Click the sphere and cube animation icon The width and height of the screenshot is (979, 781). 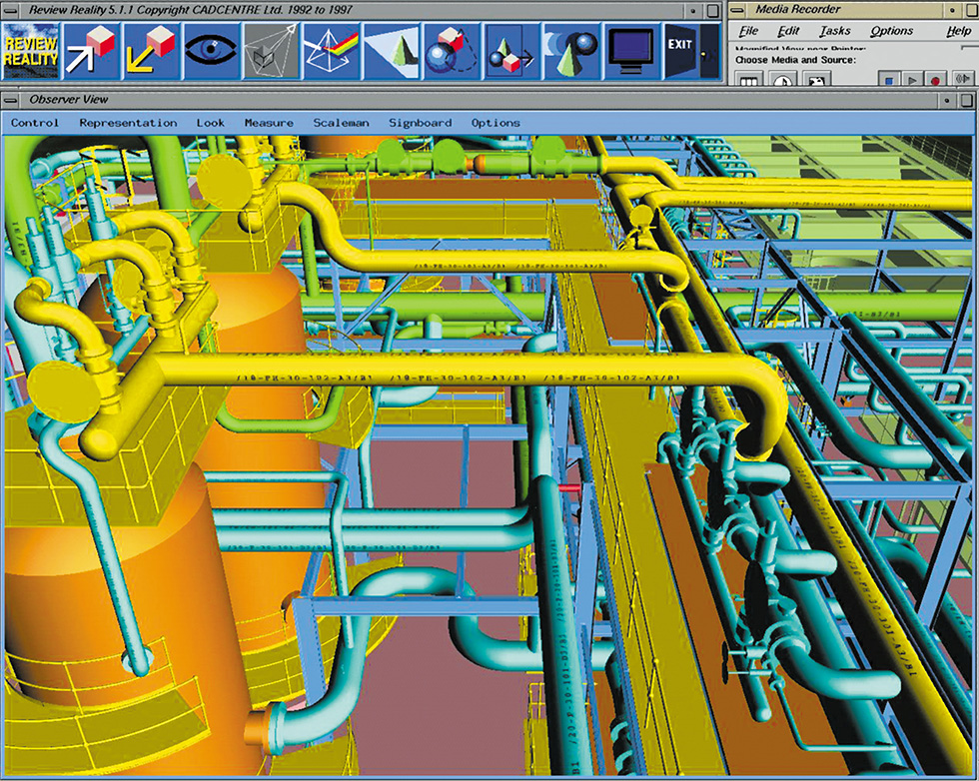[451, 50]
